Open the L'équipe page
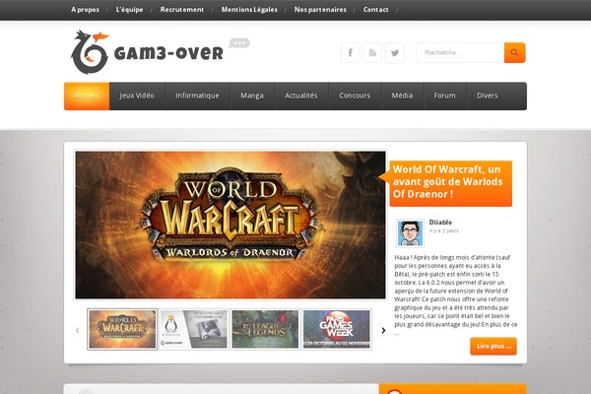The height and width of the screenshot is (394, 591). pyautogui.click(x=129, y=10)
